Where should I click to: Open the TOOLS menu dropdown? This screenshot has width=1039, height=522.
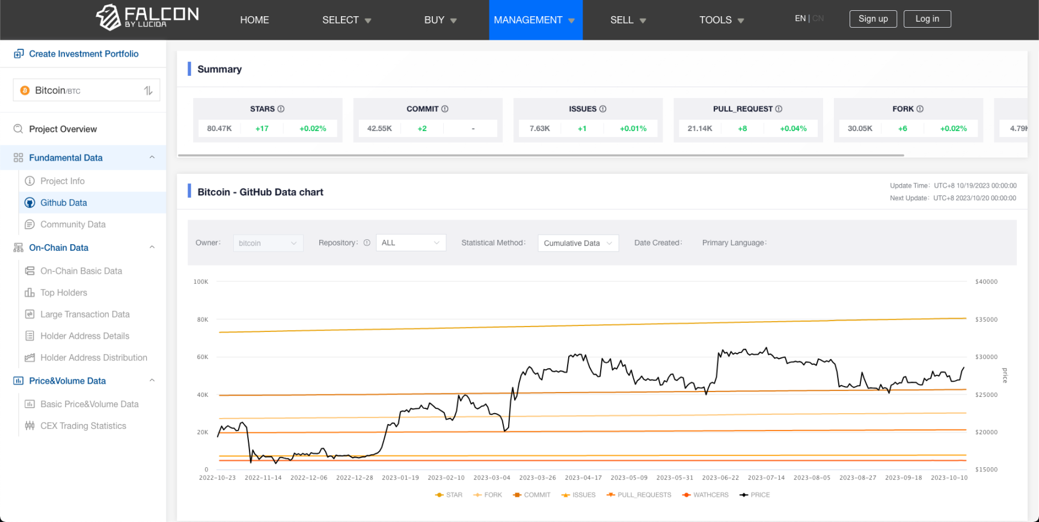(x=722, y=20)
